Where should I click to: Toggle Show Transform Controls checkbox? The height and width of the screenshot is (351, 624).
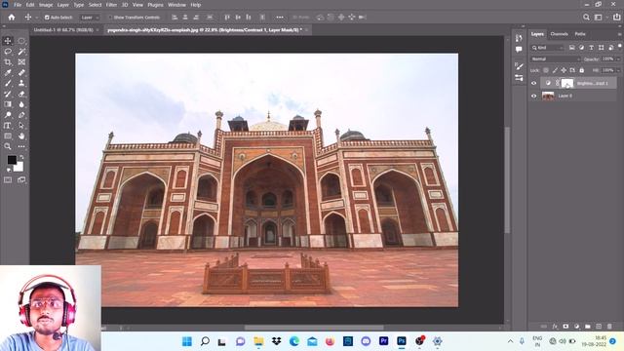110,18
